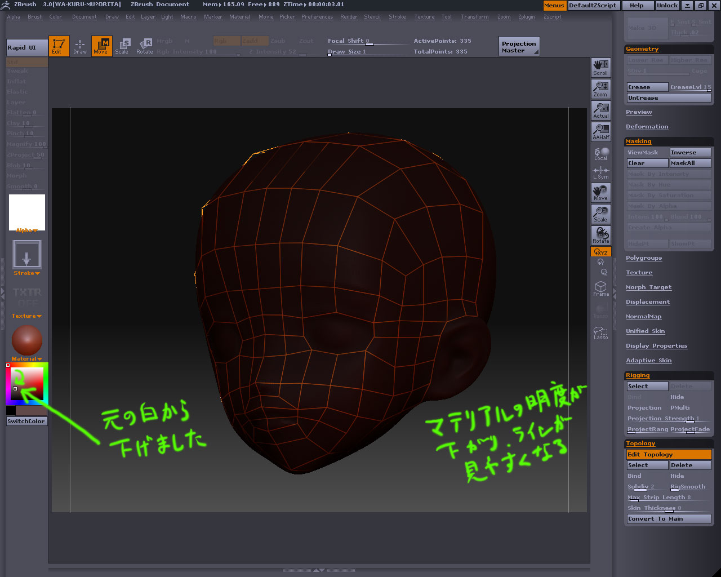Open the Texture menu
This screenshot has height=577, width=721.
[424, 17]
